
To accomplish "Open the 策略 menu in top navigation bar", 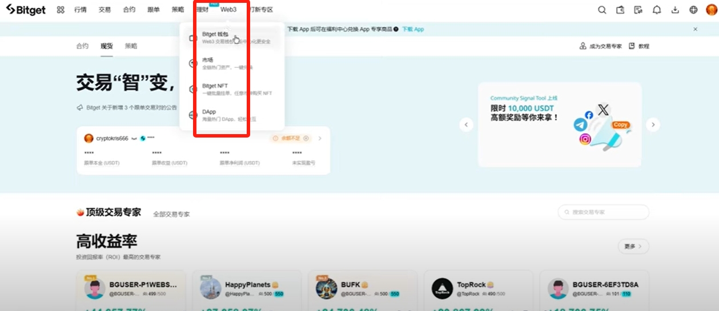I will [x=178, y=10].
